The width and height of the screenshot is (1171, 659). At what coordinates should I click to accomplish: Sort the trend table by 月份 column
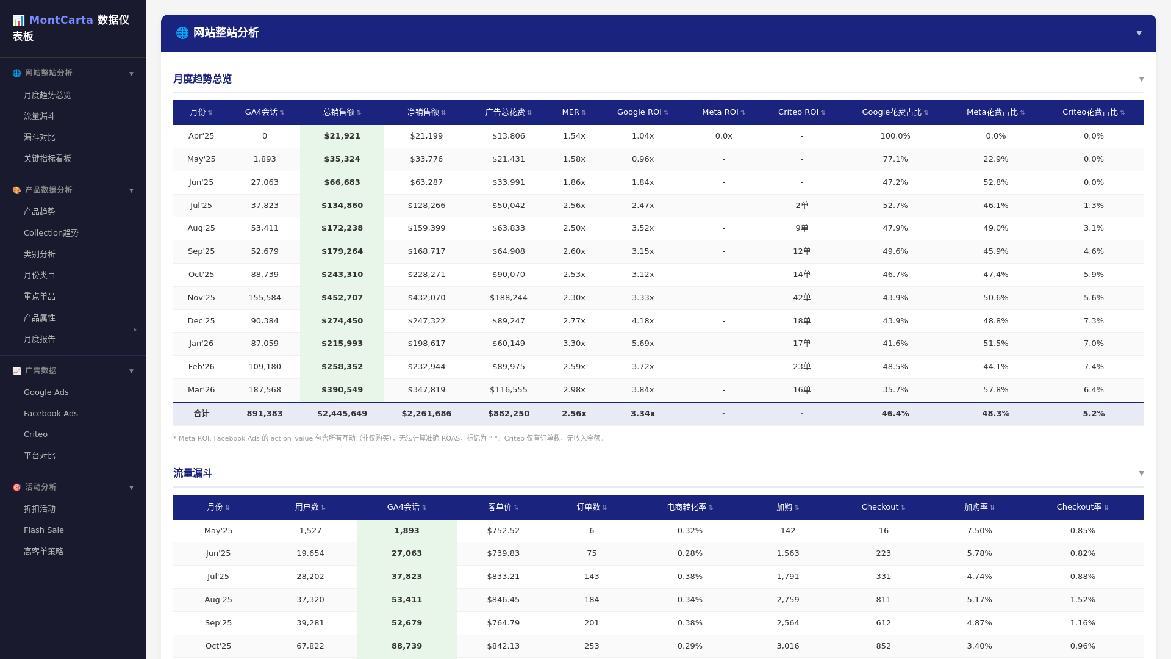[201, 112]
